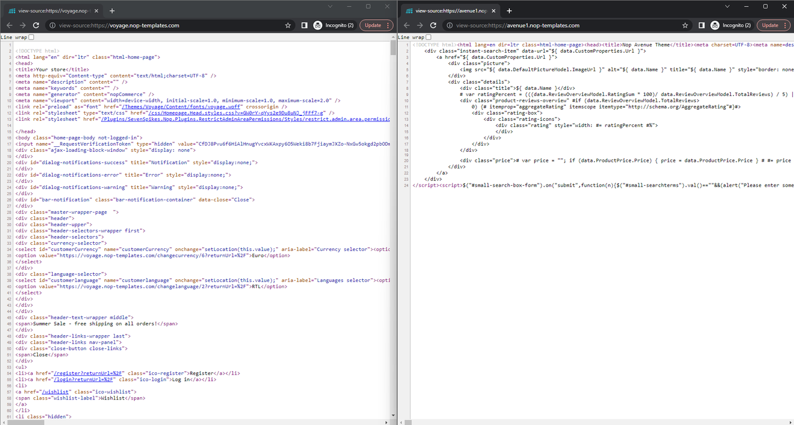Screen dimensions: 794x425
Task: Reload the voyage view-source page
Action: [x=36, y=25]
